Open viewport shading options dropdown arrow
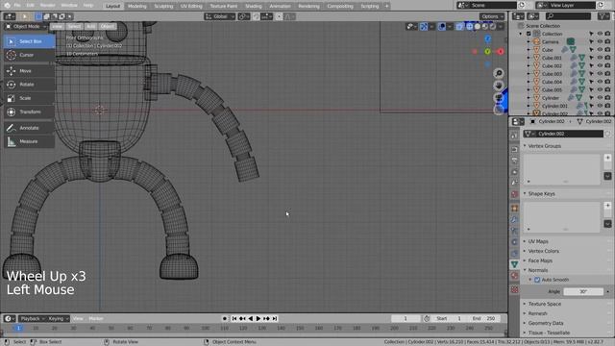 [x=501, y=26]
